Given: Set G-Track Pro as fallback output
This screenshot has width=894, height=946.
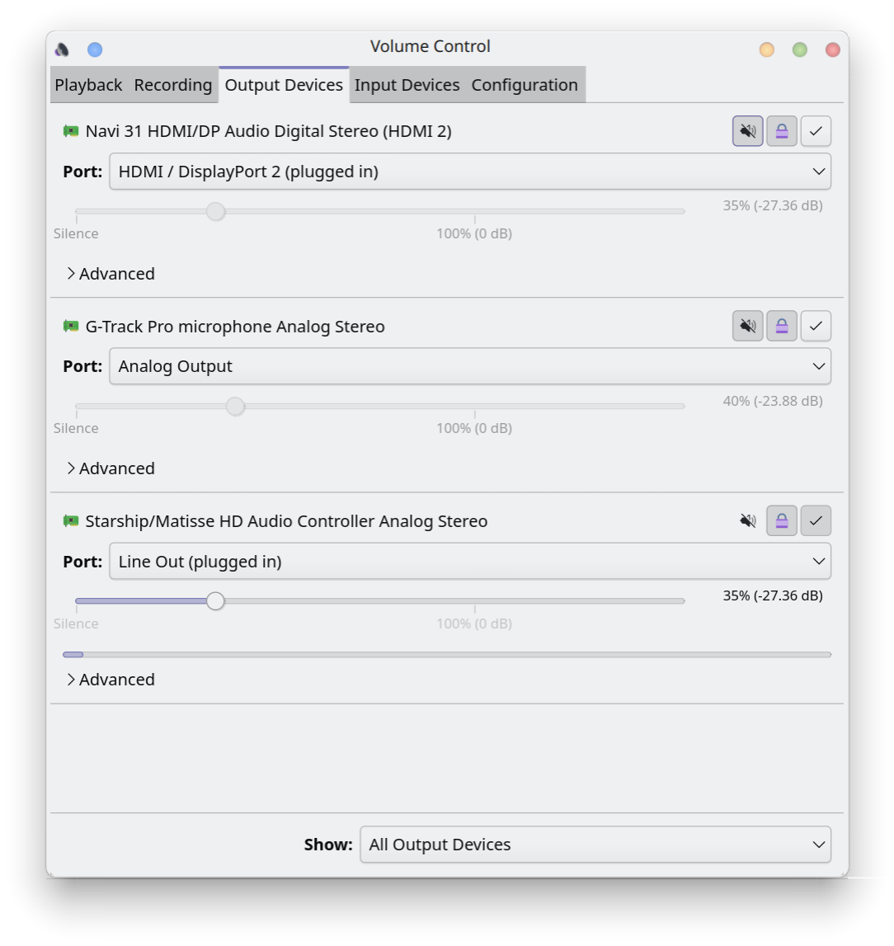Looking at the screenshot, I should [x=815, y=327].
